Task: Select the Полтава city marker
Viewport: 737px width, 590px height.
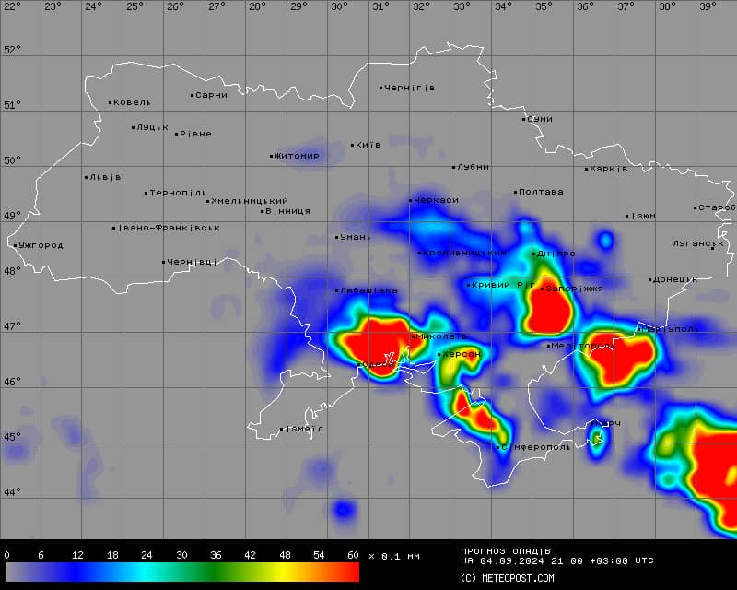Action: click(x=516, y=193)
